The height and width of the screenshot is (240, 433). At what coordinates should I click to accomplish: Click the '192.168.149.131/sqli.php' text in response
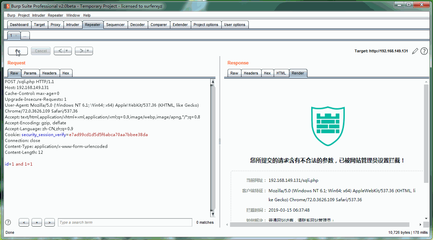[293, 180]
